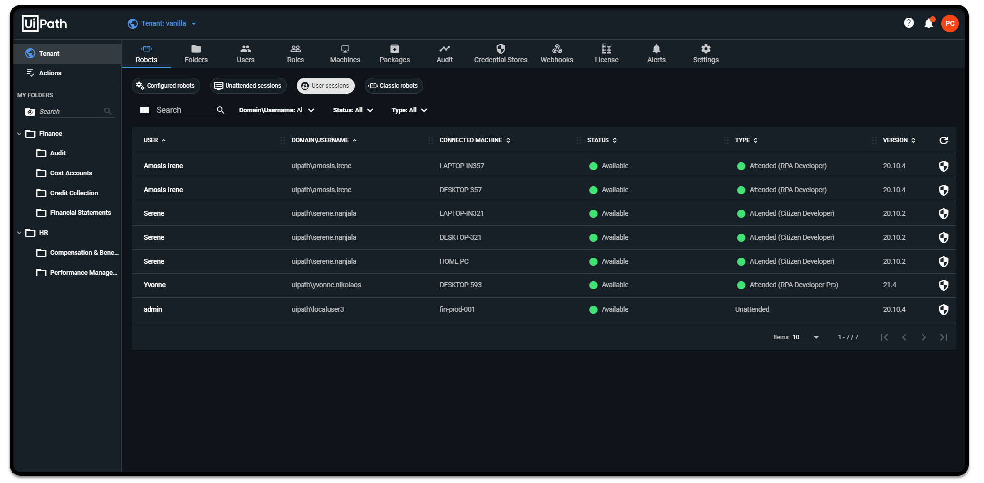Open shield icon for DESKTOP-321 row
The height and width of the screenshot is (483, 984).
(944, 238)
